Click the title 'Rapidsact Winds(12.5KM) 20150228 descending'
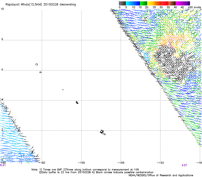Image resolution: width=202 pixels, height=177 pixels. 41,5
